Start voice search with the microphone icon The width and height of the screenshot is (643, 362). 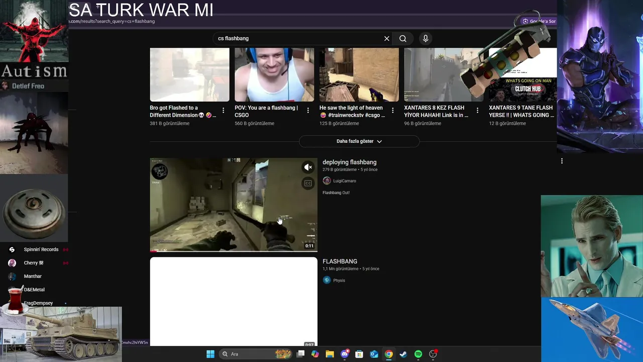click(425, 39)
